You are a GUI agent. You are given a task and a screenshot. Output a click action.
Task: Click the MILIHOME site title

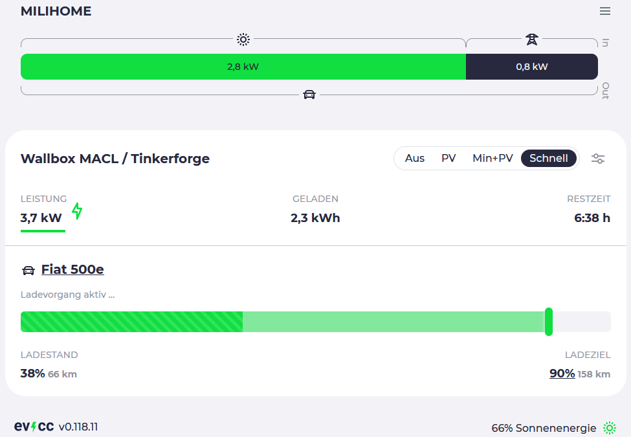pos(56,11)
